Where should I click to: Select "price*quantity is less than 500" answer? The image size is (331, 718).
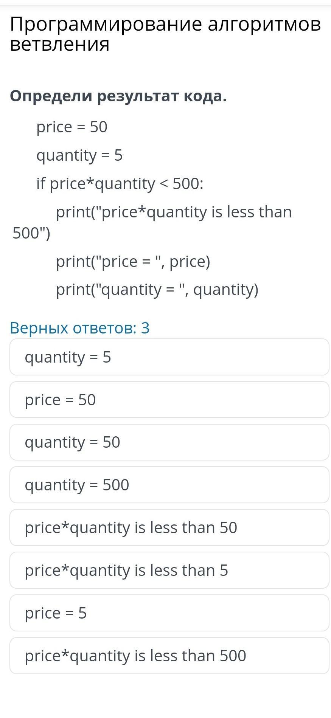click(x=169, y=656)
